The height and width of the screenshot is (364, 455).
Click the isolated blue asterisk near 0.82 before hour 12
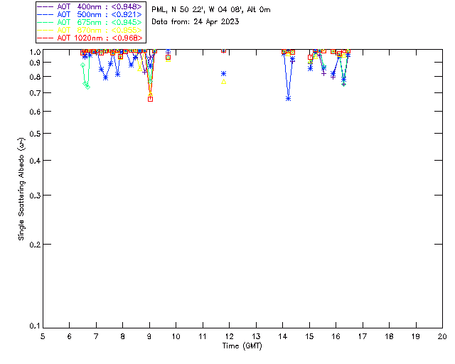223,74
